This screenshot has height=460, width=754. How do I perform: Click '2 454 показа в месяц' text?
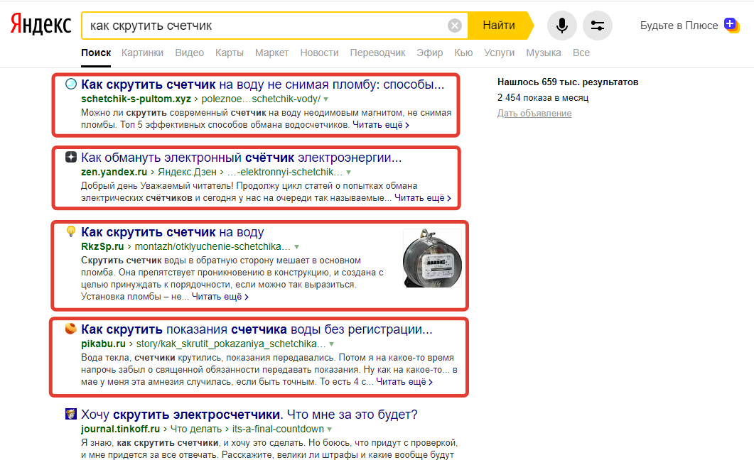[x=543, y=97]
